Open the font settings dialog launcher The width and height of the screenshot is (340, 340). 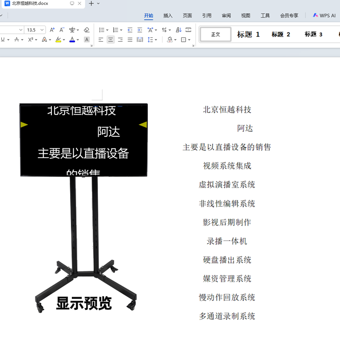tap(91, 45)
